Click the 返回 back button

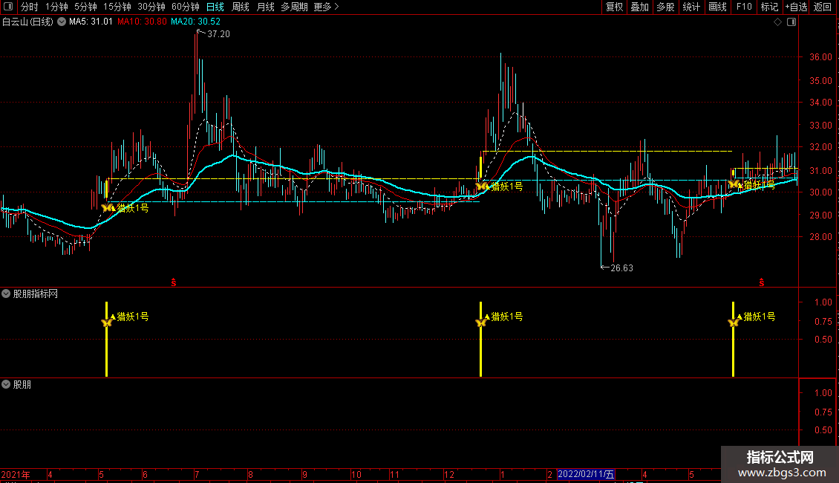click(x=823, y=7)
